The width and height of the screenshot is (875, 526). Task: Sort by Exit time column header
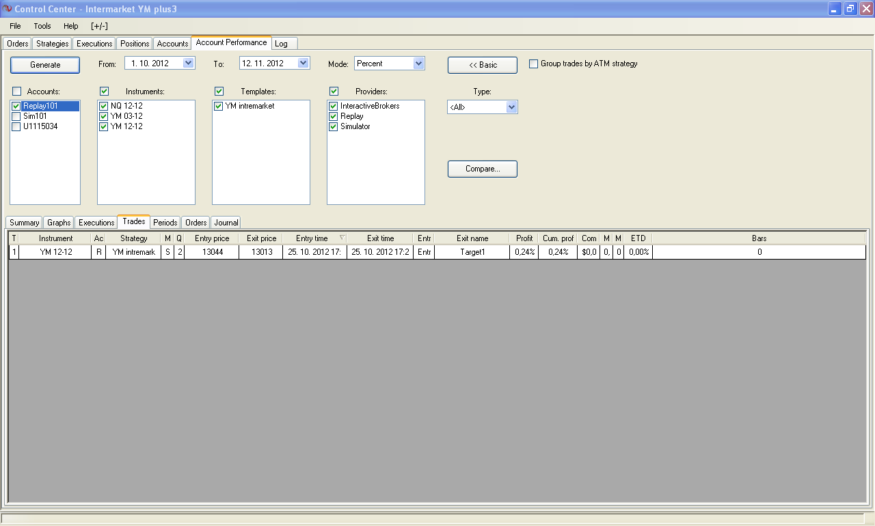click(x=380, y=238)
